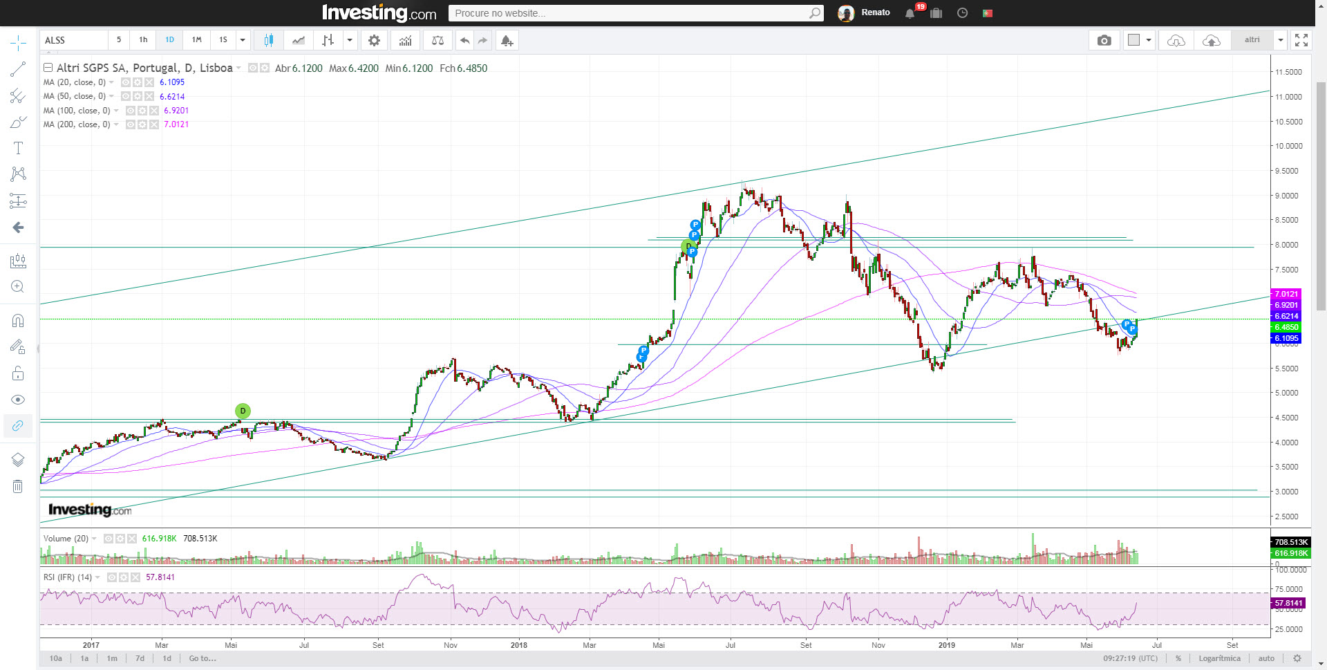Hide the MA (20, close, 0) indicator
Viewport: 1327px width, 670px height.
click(x=126, y=82)
